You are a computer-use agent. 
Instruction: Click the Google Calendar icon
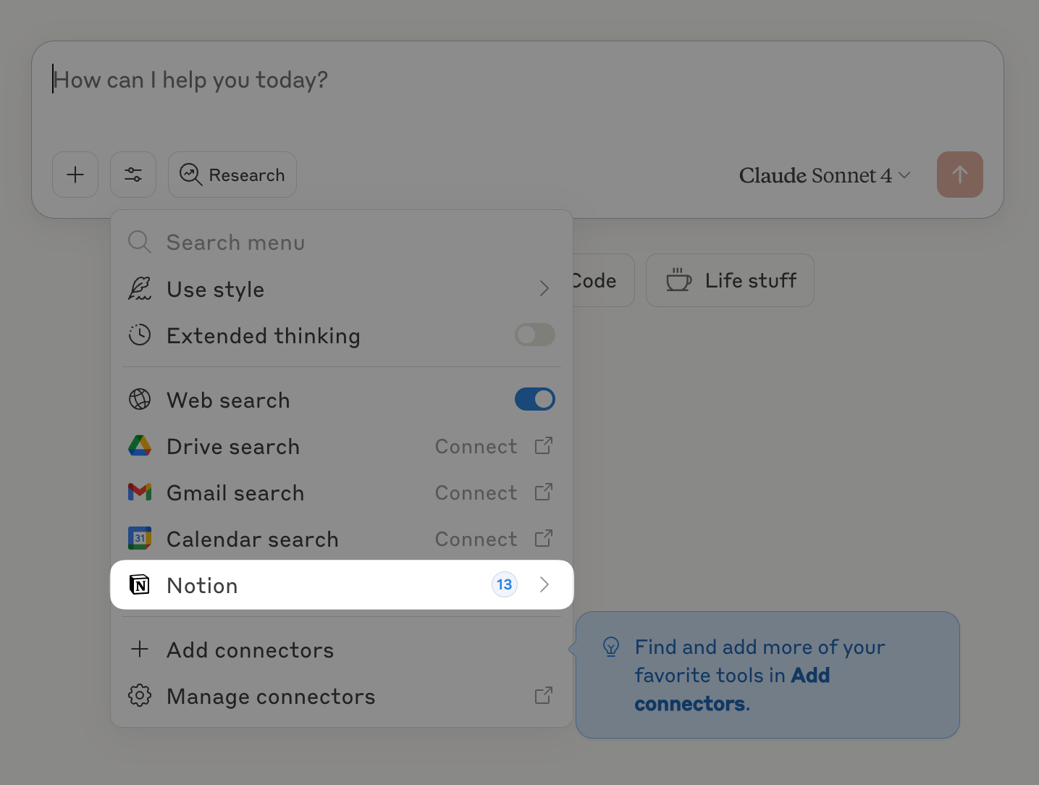click(x=140, y=538)
